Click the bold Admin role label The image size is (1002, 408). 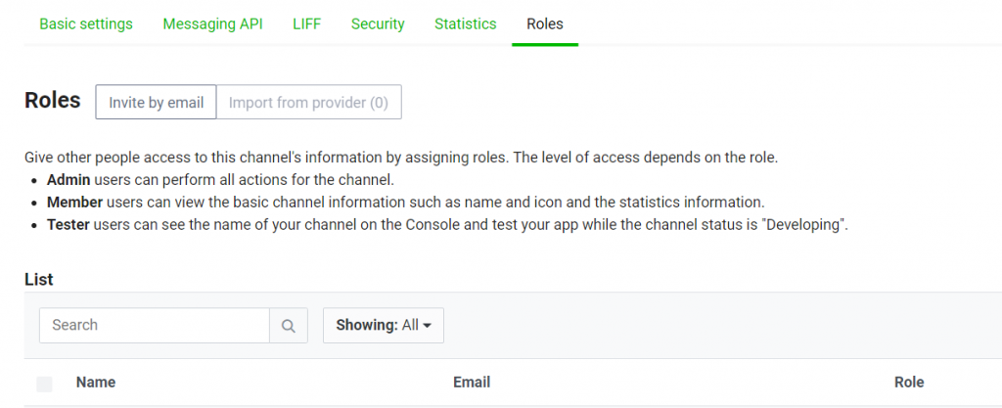pos(68,180)
